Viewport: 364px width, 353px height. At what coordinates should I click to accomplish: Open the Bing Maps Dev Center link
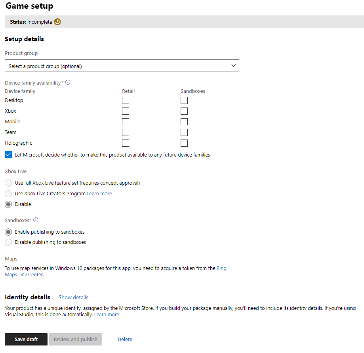[221, 268]
